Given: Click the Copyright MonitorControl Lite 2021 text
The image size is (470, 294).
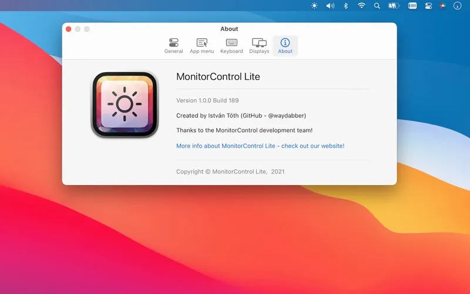Looking at the screenshot, I should 230,172.
